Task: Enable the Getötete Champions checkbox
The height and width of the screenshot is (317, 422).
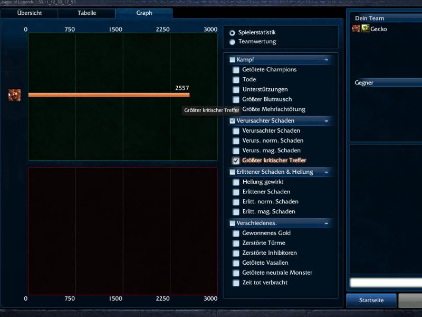Action: click(x=236, y=70)
